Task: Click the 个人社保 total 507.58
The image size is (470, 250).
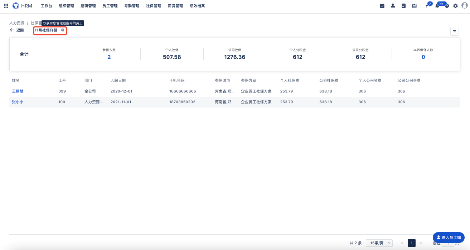Action: pyautogui.click(x=172, y=57)
